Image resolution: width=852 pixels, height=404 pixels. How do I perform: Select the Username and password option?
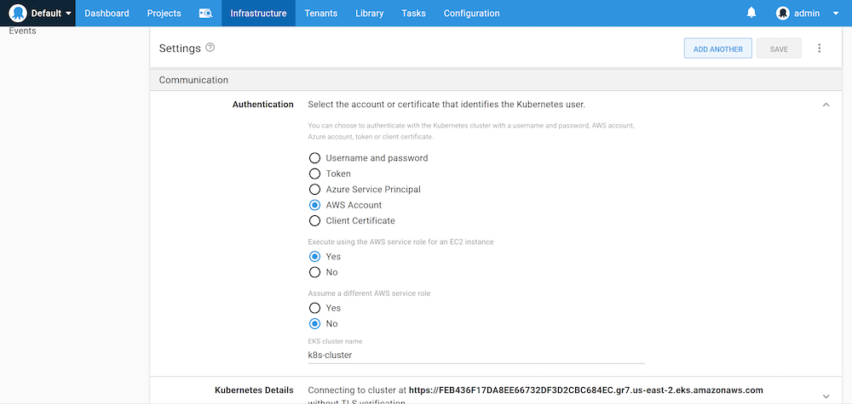tap(315, 158)
